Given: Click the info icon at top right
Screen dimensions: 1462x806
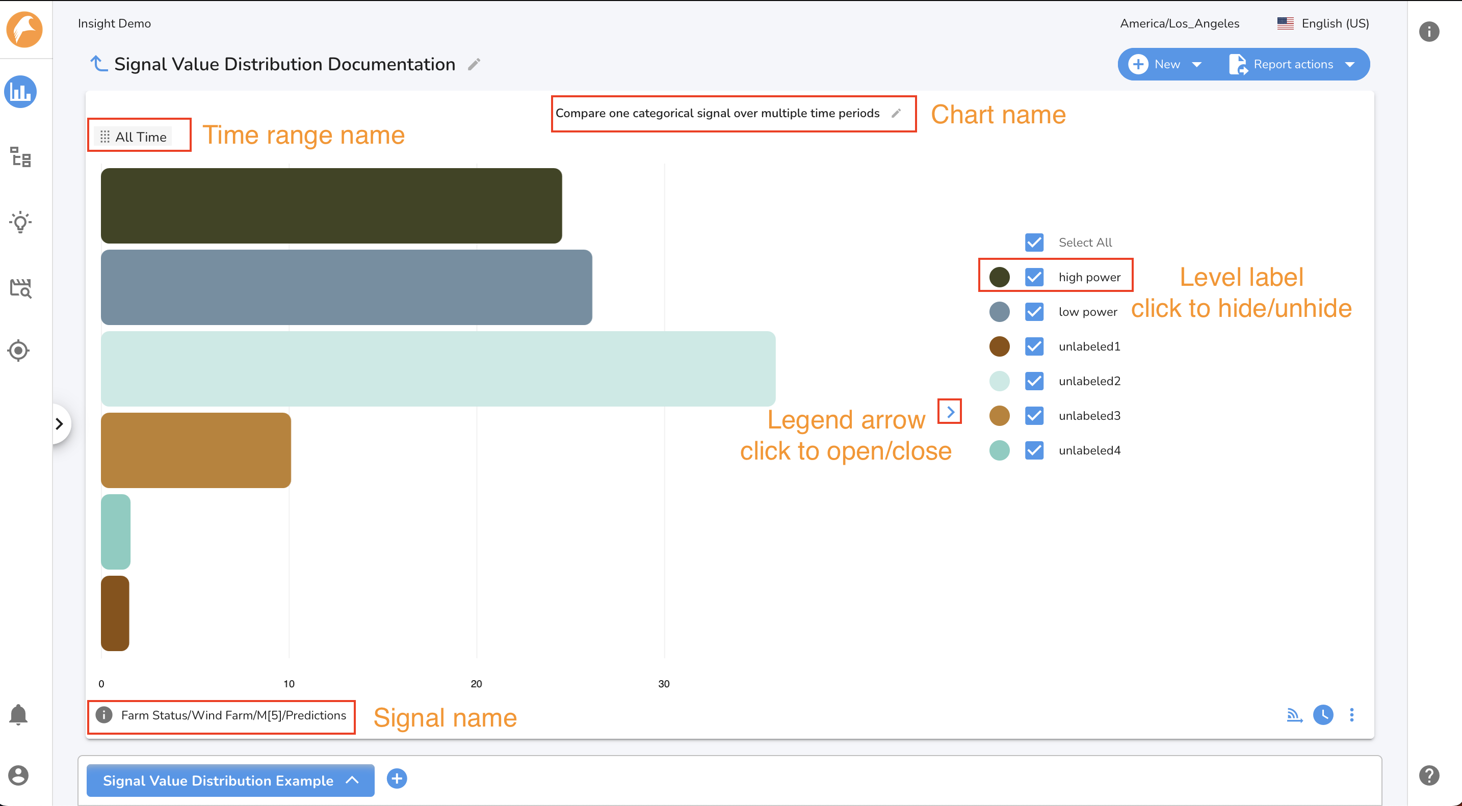Looking at the screenshot, I should coord(1429,31).
